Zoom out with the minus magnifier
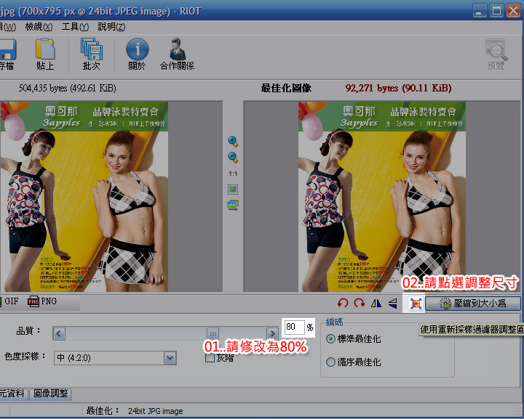The height and width of the screenshot is (419, 524). pos(233,158)
